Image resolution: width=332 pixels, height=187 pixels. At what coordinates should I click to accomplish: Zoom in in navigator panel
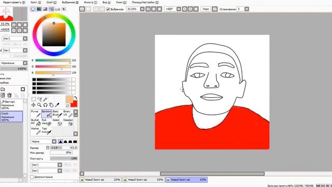(20, 25)
